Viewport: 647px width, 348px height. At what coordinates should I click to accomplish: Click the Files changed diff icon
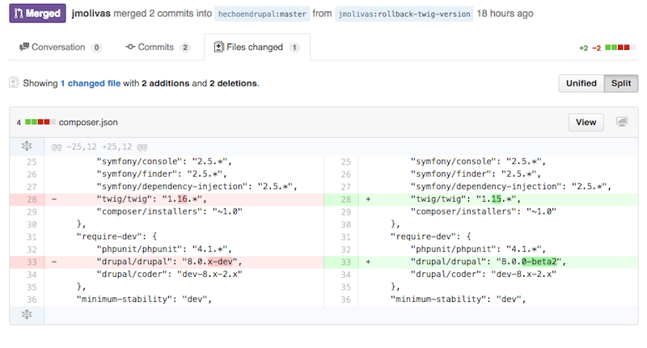(x=218, y=47)
